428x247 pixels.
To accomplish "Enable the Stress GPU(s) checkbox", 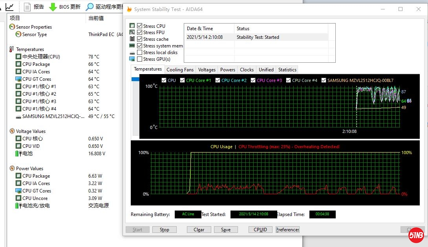I will (x=139, y=59).
